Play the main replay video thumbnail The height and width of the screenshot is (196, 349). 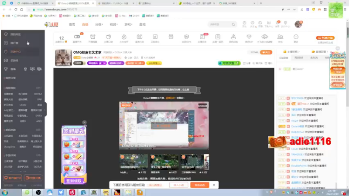164,125
